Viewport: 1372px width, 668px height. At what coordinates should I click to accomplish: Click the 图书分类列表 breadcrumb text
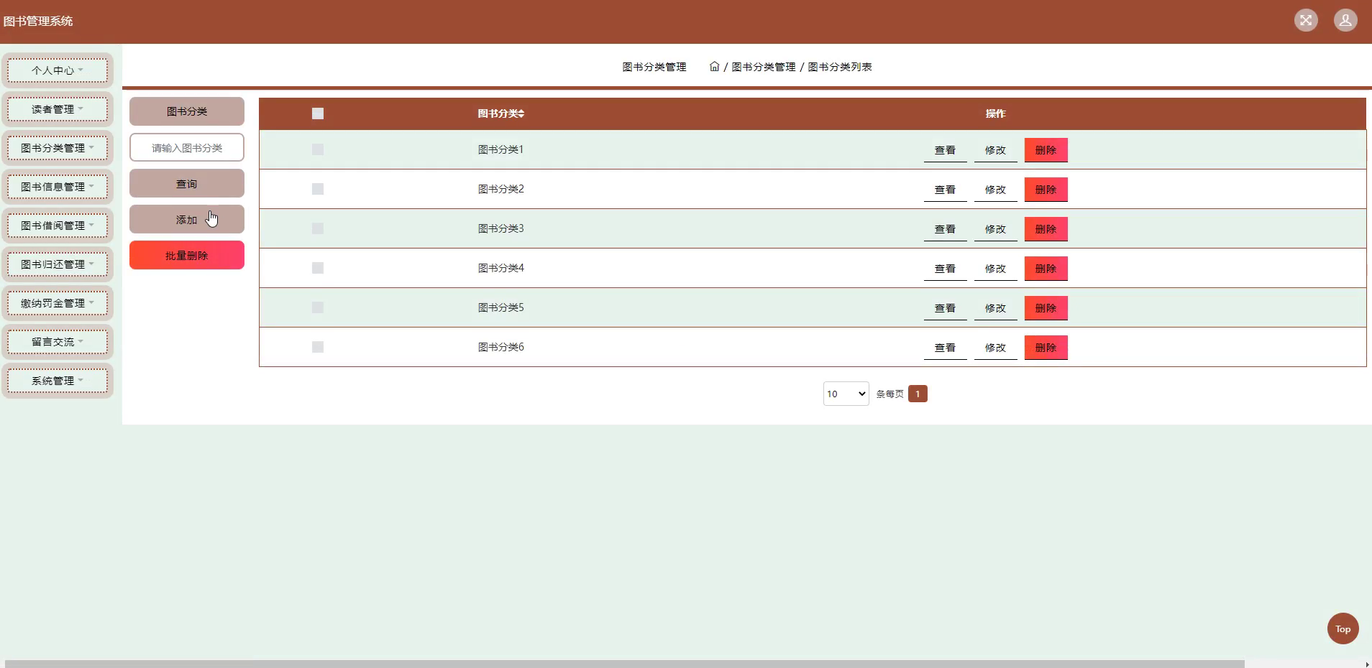pyautogui.click(x=840, y=67)
